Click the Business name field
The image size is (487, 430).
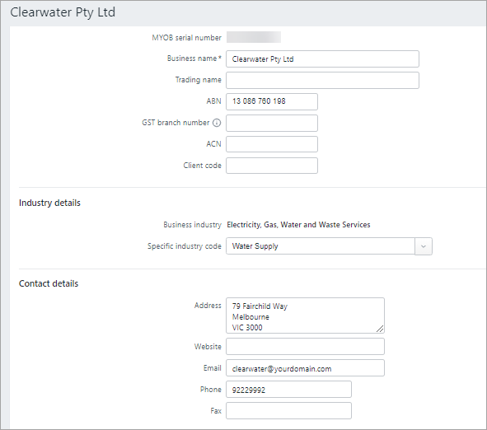tap(322, 59)
